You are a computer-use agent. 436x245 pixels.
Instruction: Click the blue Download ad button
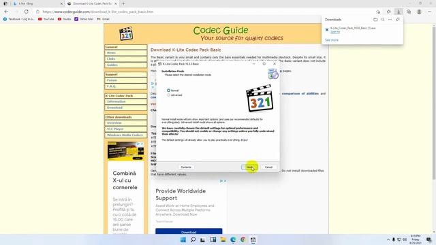pyautogui.click(x=189, y=231)
